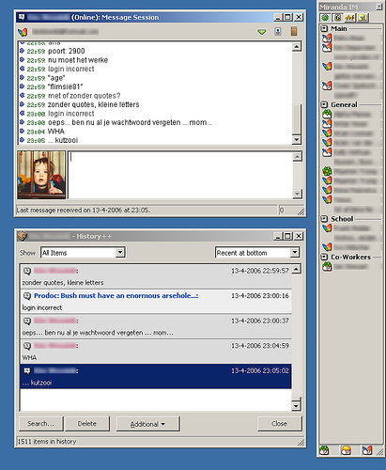The width and height of the screenshot is (386, 470).
Task: Open the user details icon in message session
Action: click(278, 31)
